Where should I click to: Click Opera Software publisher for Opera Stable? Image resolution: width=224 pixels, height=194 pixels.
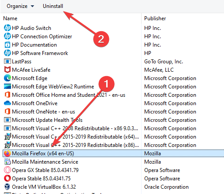click(162, 179)
